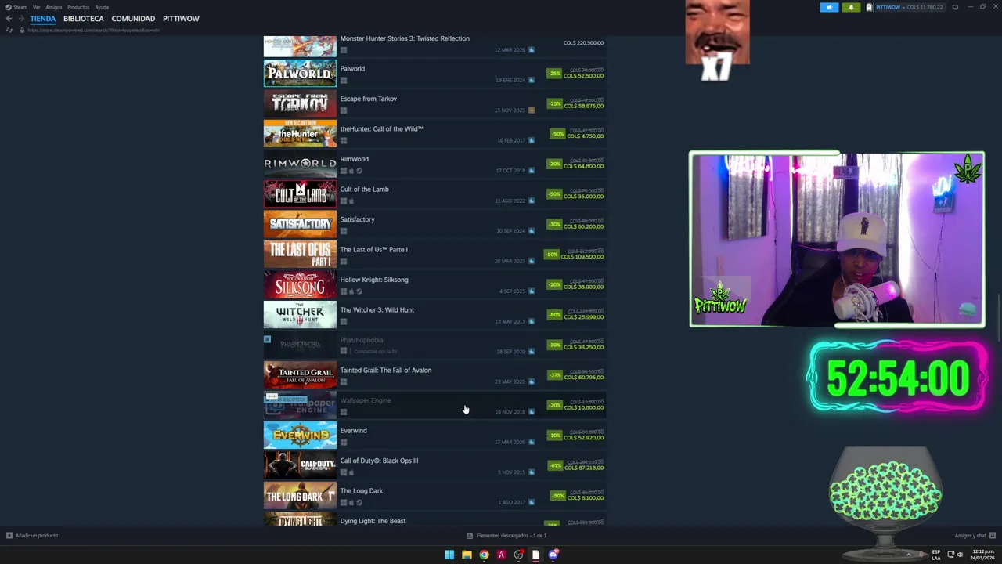The height and width of the screenshot is (564, 1002).
Task: Click Añadir un producto
Action: [32, 536]
